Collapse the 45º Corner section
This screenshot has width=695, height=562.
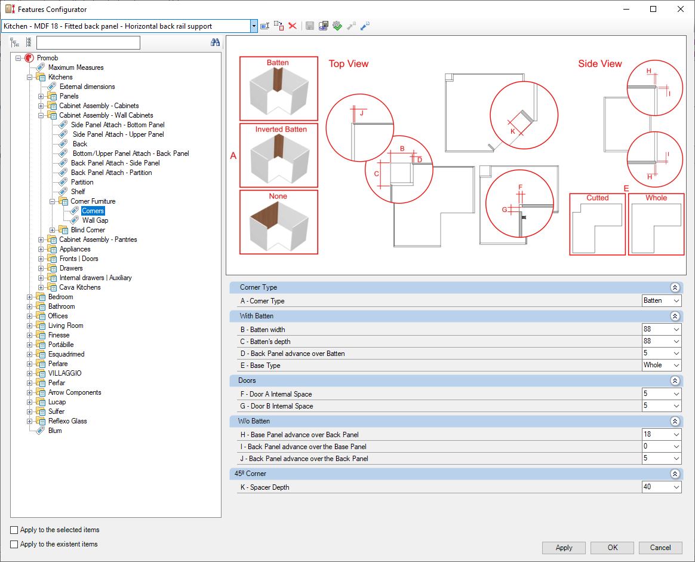[x=675, y=474]
